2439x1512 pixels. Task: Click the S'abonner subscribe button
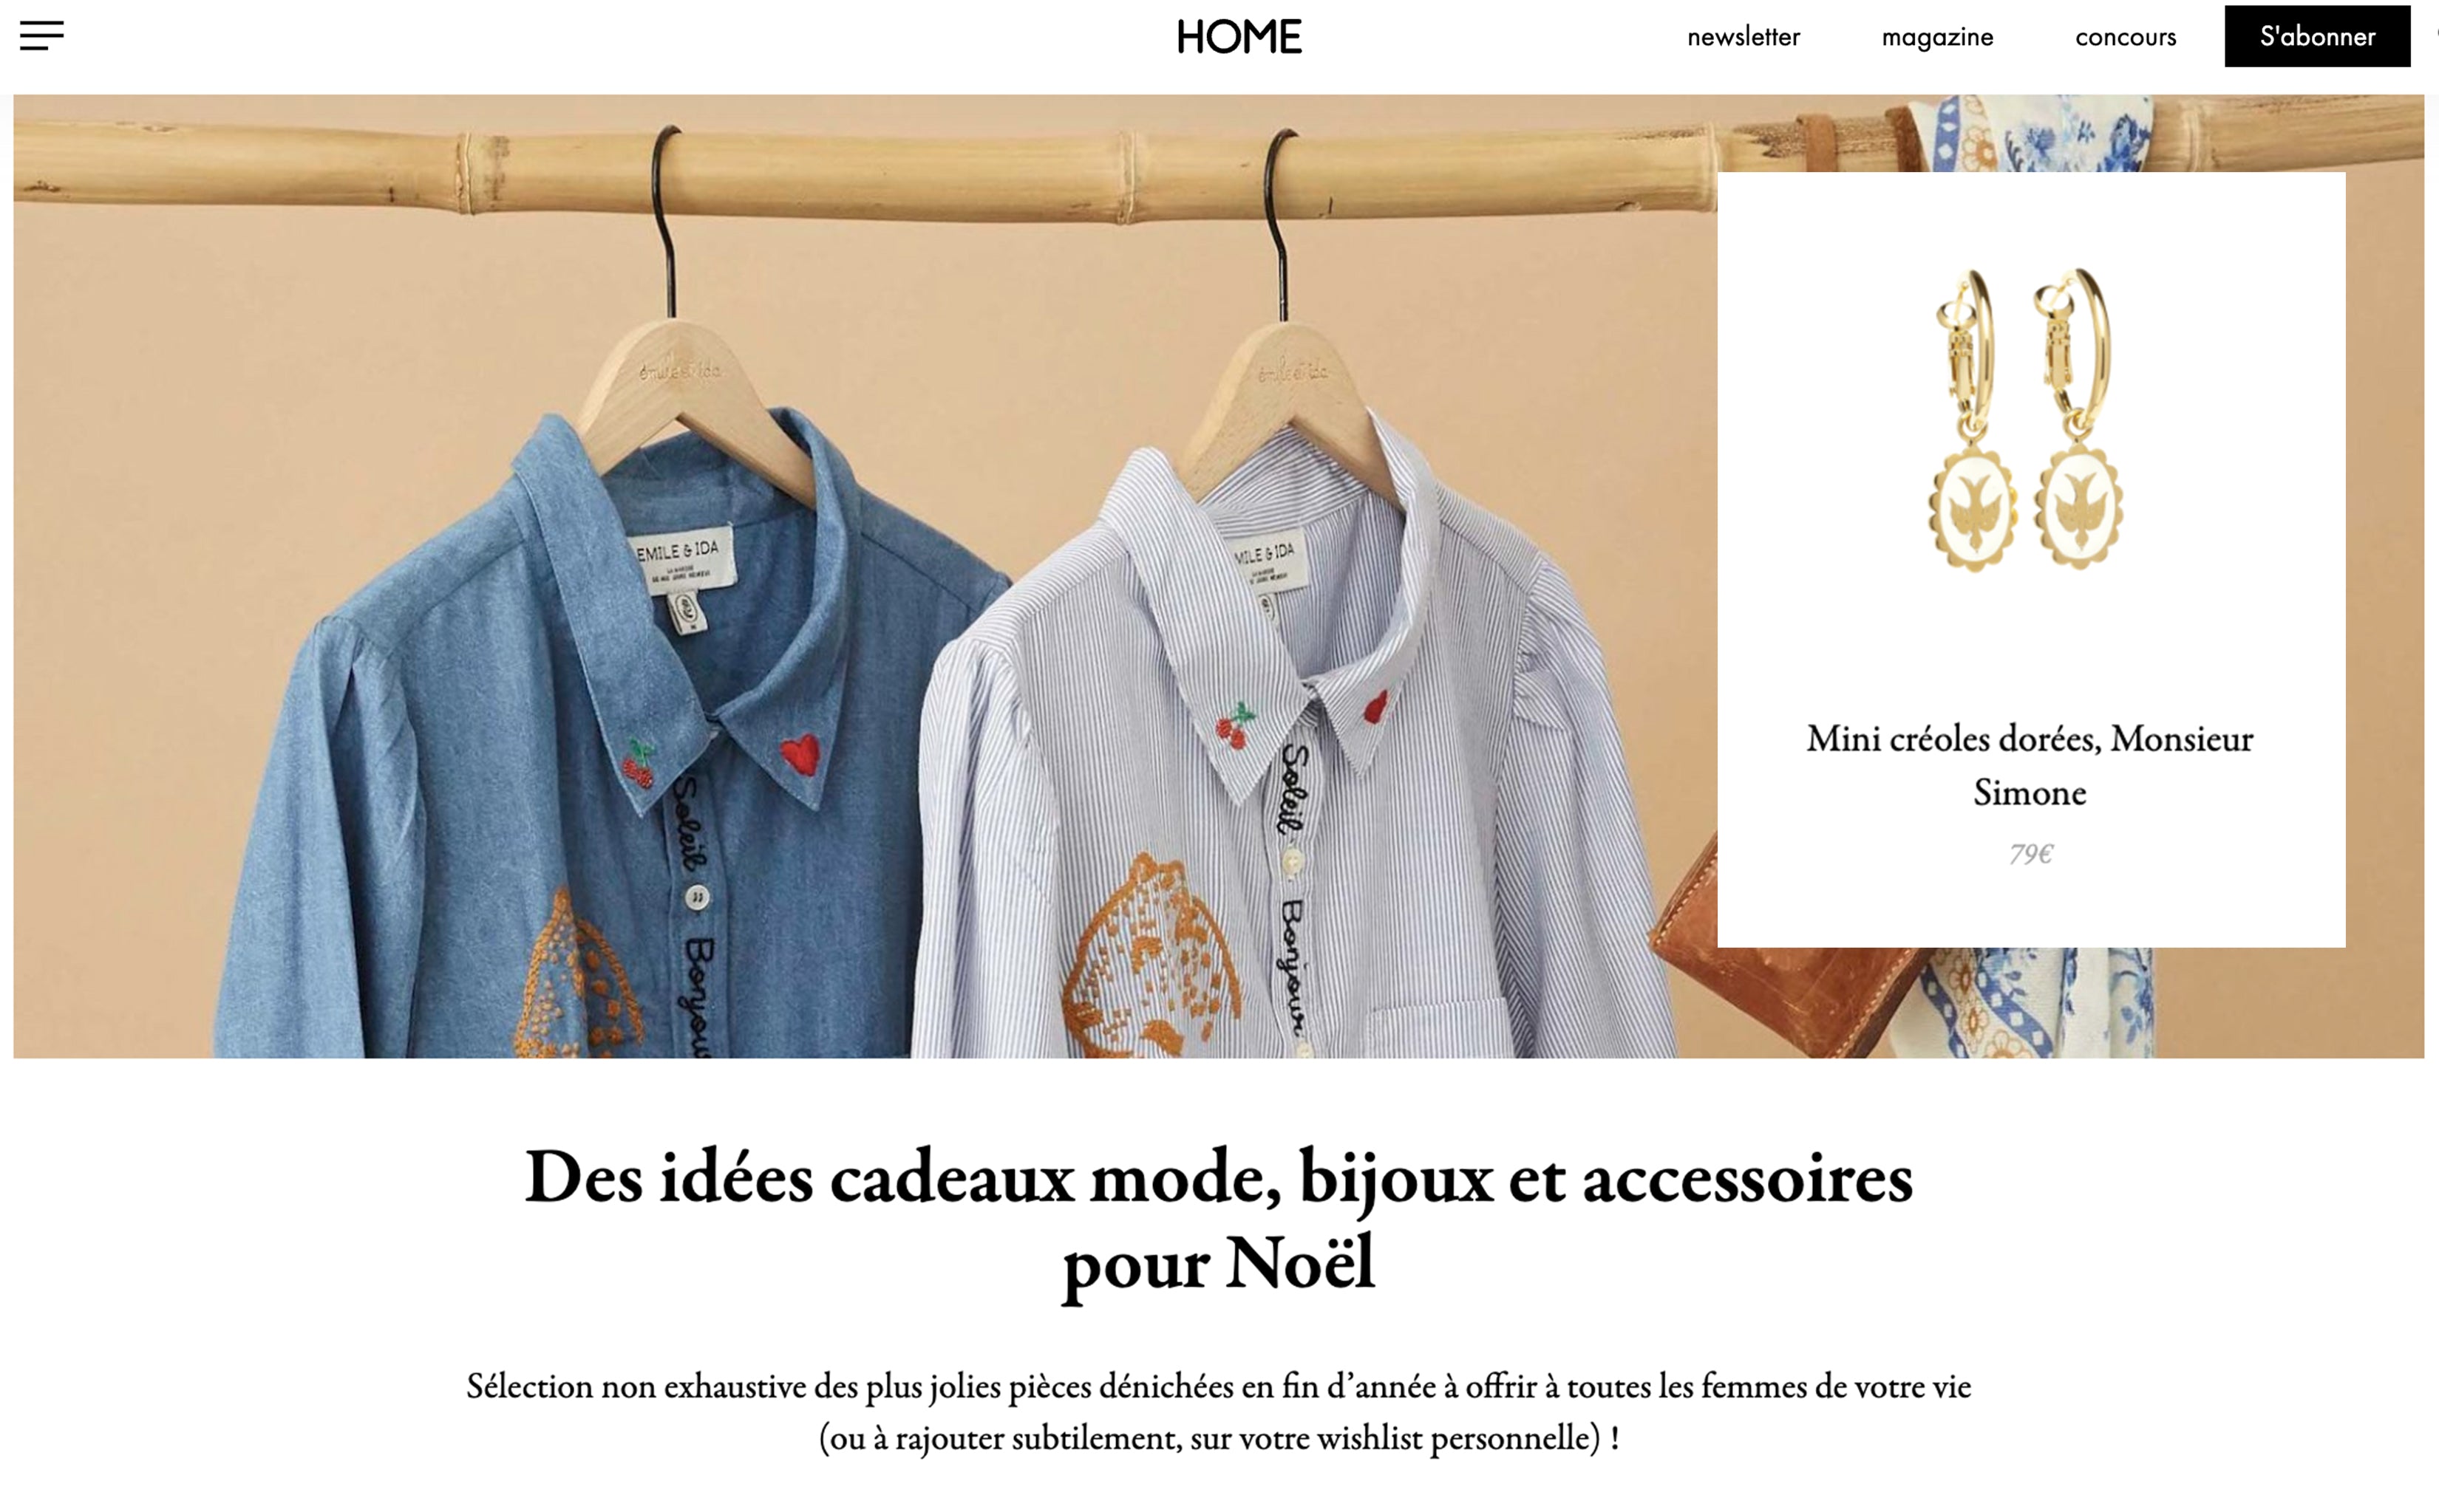[x=2317, y=36]
